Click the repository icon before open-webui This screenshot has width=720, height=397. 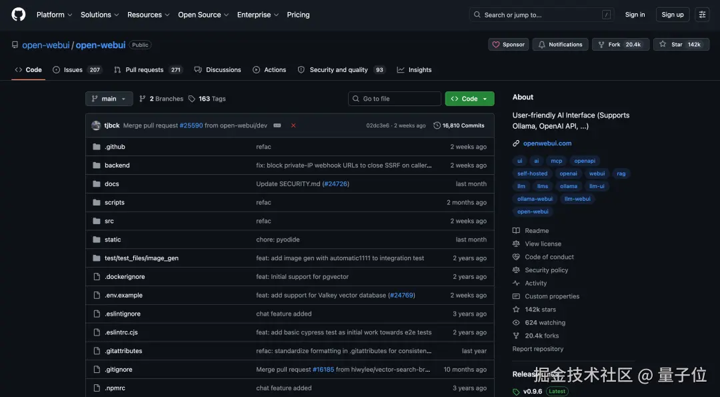[x=15, y=45]
